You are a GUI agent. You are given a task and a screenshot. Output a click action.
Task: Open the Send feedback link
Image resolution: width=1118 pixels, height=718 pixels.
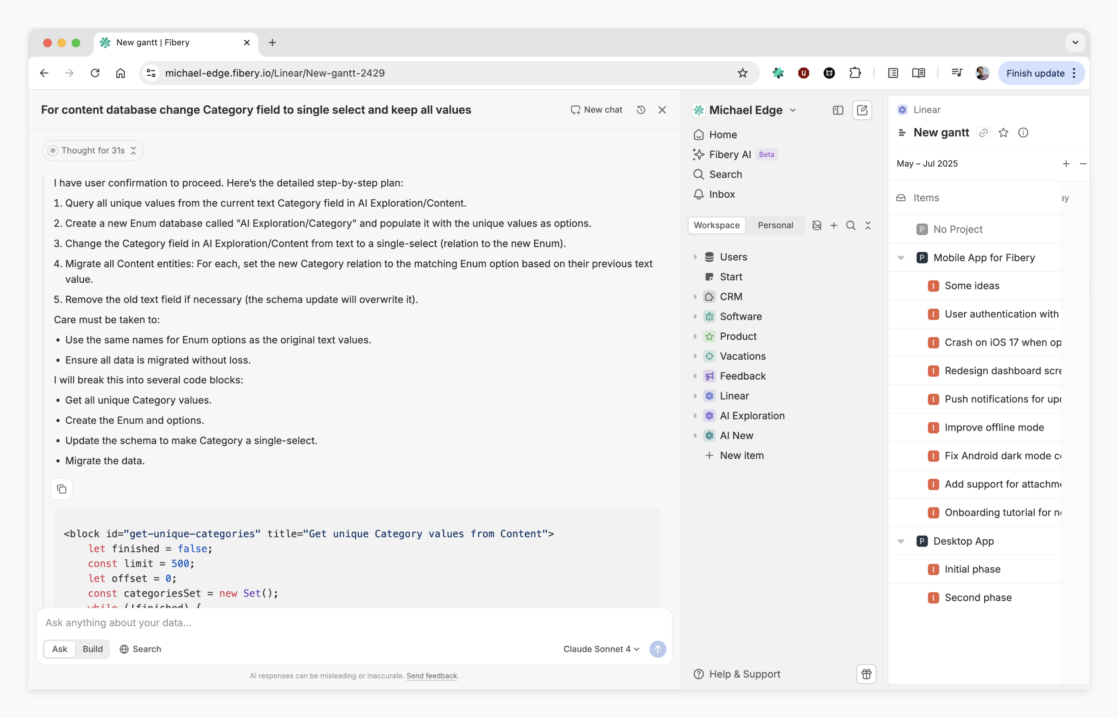[432, 675]
